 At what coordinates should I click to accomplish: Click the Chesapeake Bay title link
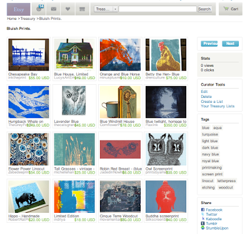pyautogui.click(x=22, y=74)
